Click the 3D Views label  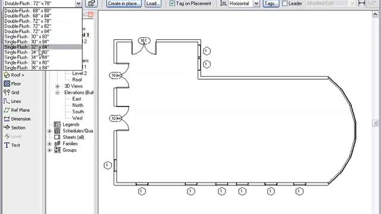click(73, 86)
